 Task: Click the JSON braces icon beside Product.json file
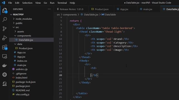[17, 48]
